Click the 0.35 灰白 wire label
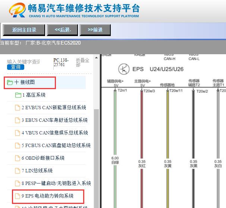Image resolution: width=226 pixels, height=208 pixels. tap(218, 164)
